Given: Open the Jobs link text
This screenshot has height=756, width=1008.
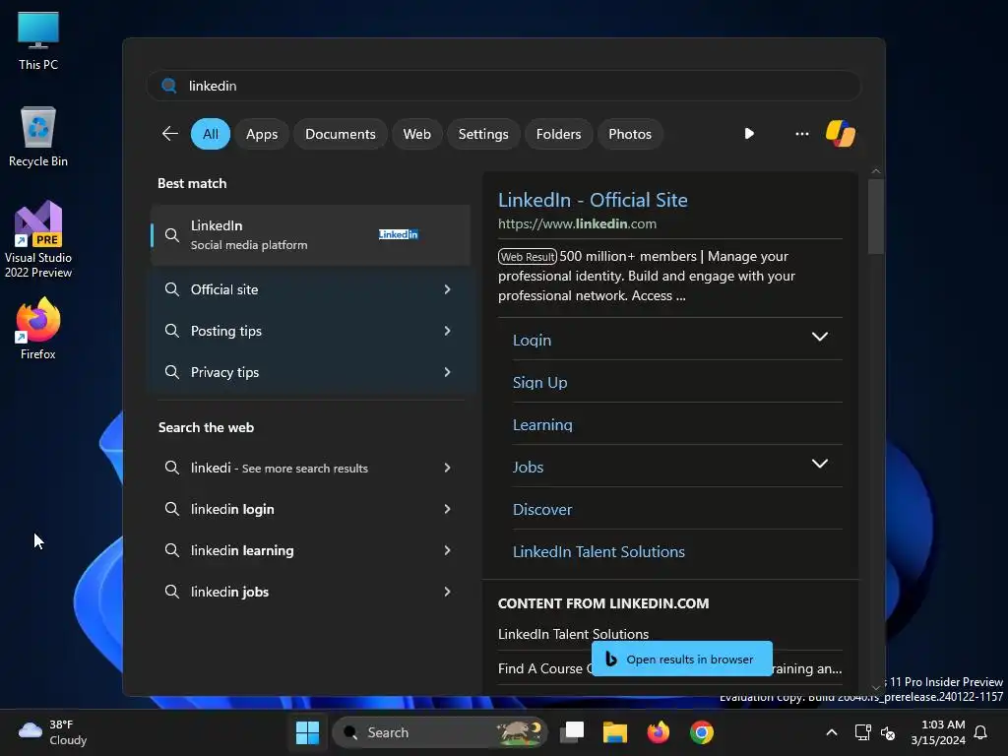Looking at the screenshot, I should 528,468.
